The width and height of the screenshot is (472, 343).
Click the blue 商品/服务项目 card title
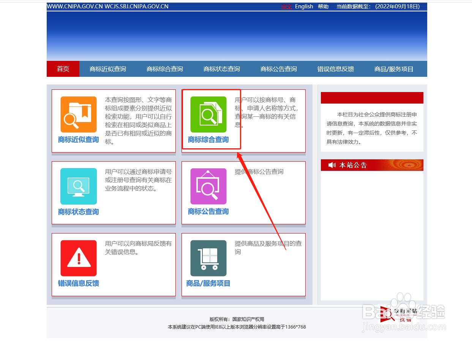point(208,283)
